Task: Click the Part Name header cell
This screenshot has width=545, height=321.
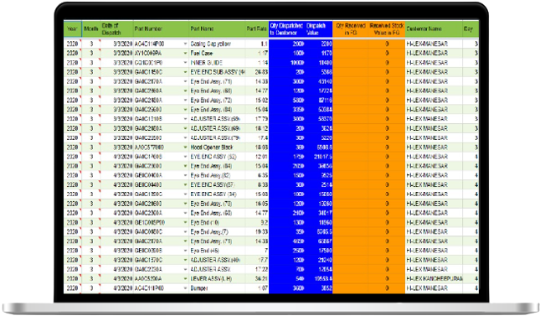Action: (x=217, y=28)
